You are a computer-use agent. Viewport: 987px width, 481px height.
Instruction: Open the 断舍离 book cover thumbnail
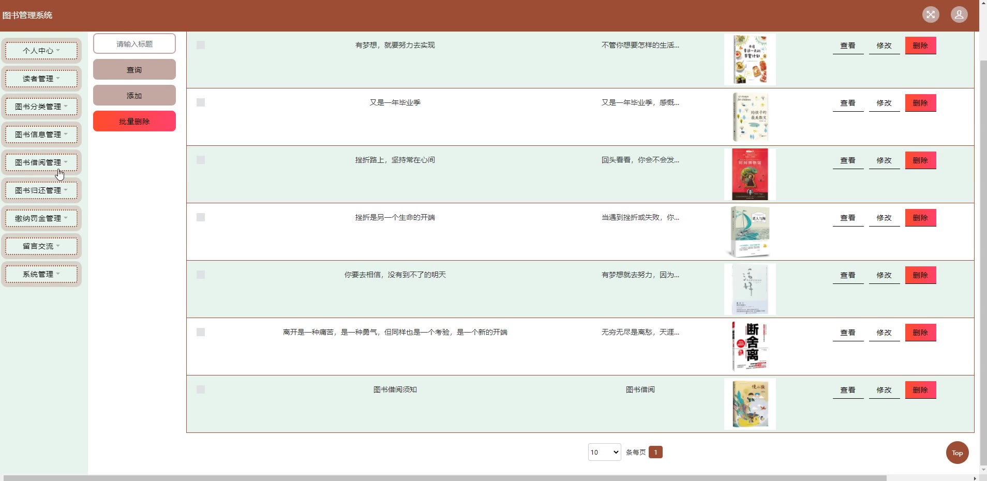coord(750,347)
